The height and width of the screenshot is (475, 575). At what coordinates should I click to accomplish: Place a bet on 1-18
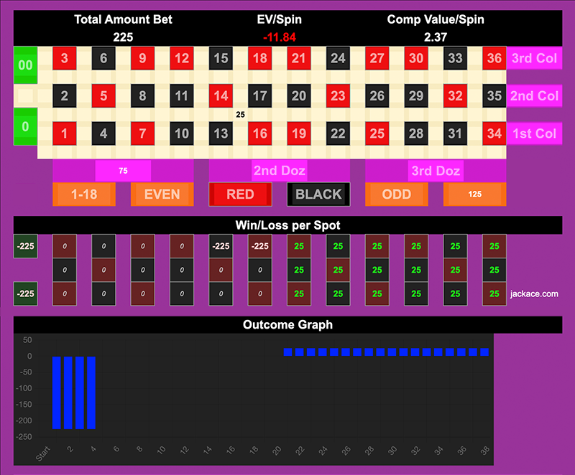84,194
